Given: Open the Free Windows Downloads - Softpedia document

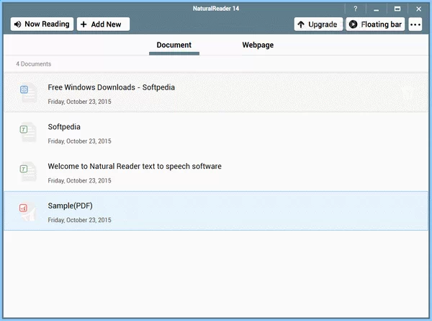Looking at the screenshot, I should tap(111, 87).
